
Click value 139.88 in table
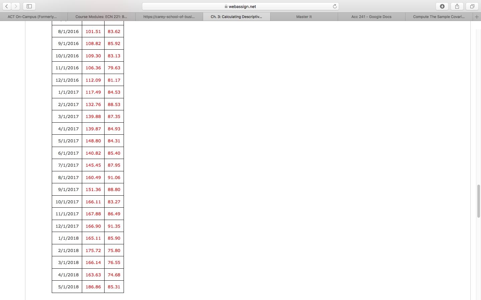93,116
